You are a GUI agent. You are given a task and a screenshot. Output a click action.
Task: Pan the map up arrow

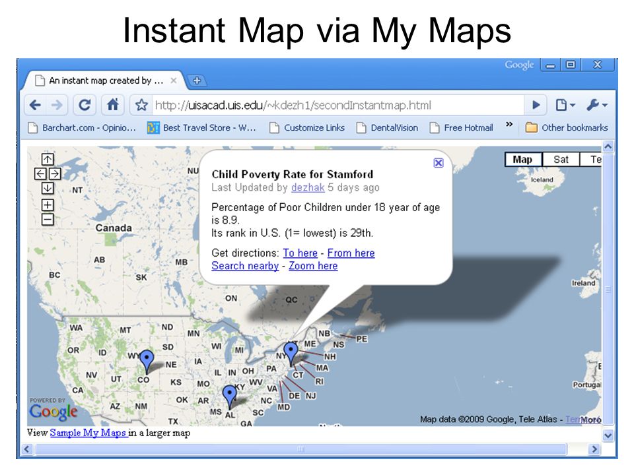pyautogui.click(x=48, y=159)
